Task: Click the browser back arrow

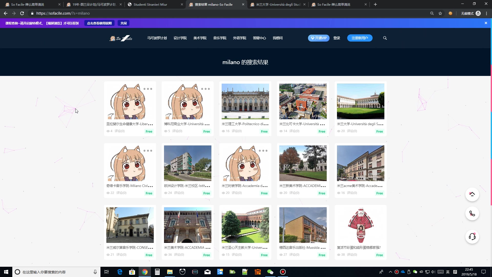Action: tap(6, 13)
